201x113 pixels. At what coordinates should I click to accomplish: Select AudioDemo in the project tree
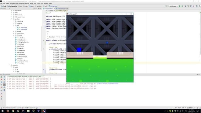click(x=22, y=38)
